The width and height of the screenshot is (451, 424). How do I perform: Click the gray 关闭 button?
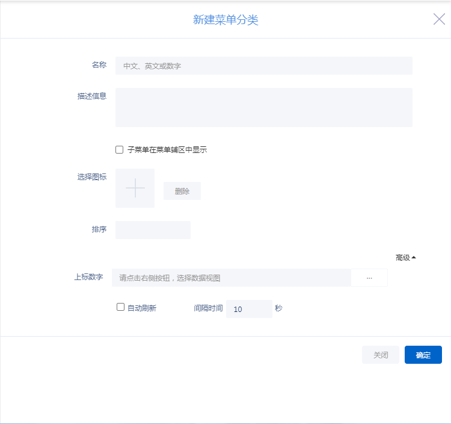pos(381,355)
